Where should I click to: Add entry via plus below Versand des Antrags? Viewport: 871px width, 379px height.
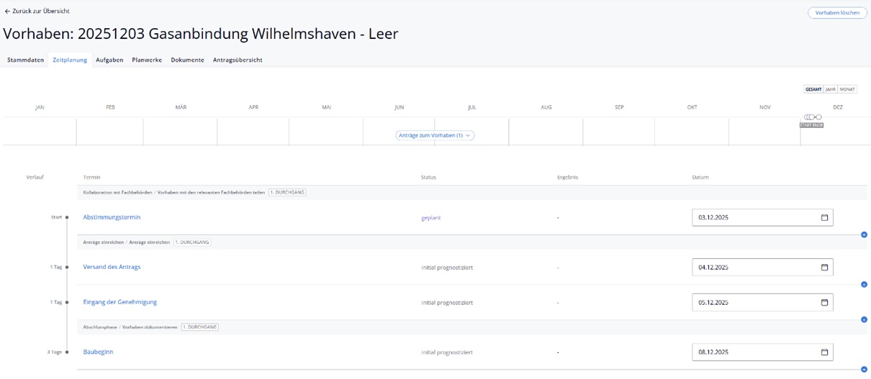coord(864,285)
